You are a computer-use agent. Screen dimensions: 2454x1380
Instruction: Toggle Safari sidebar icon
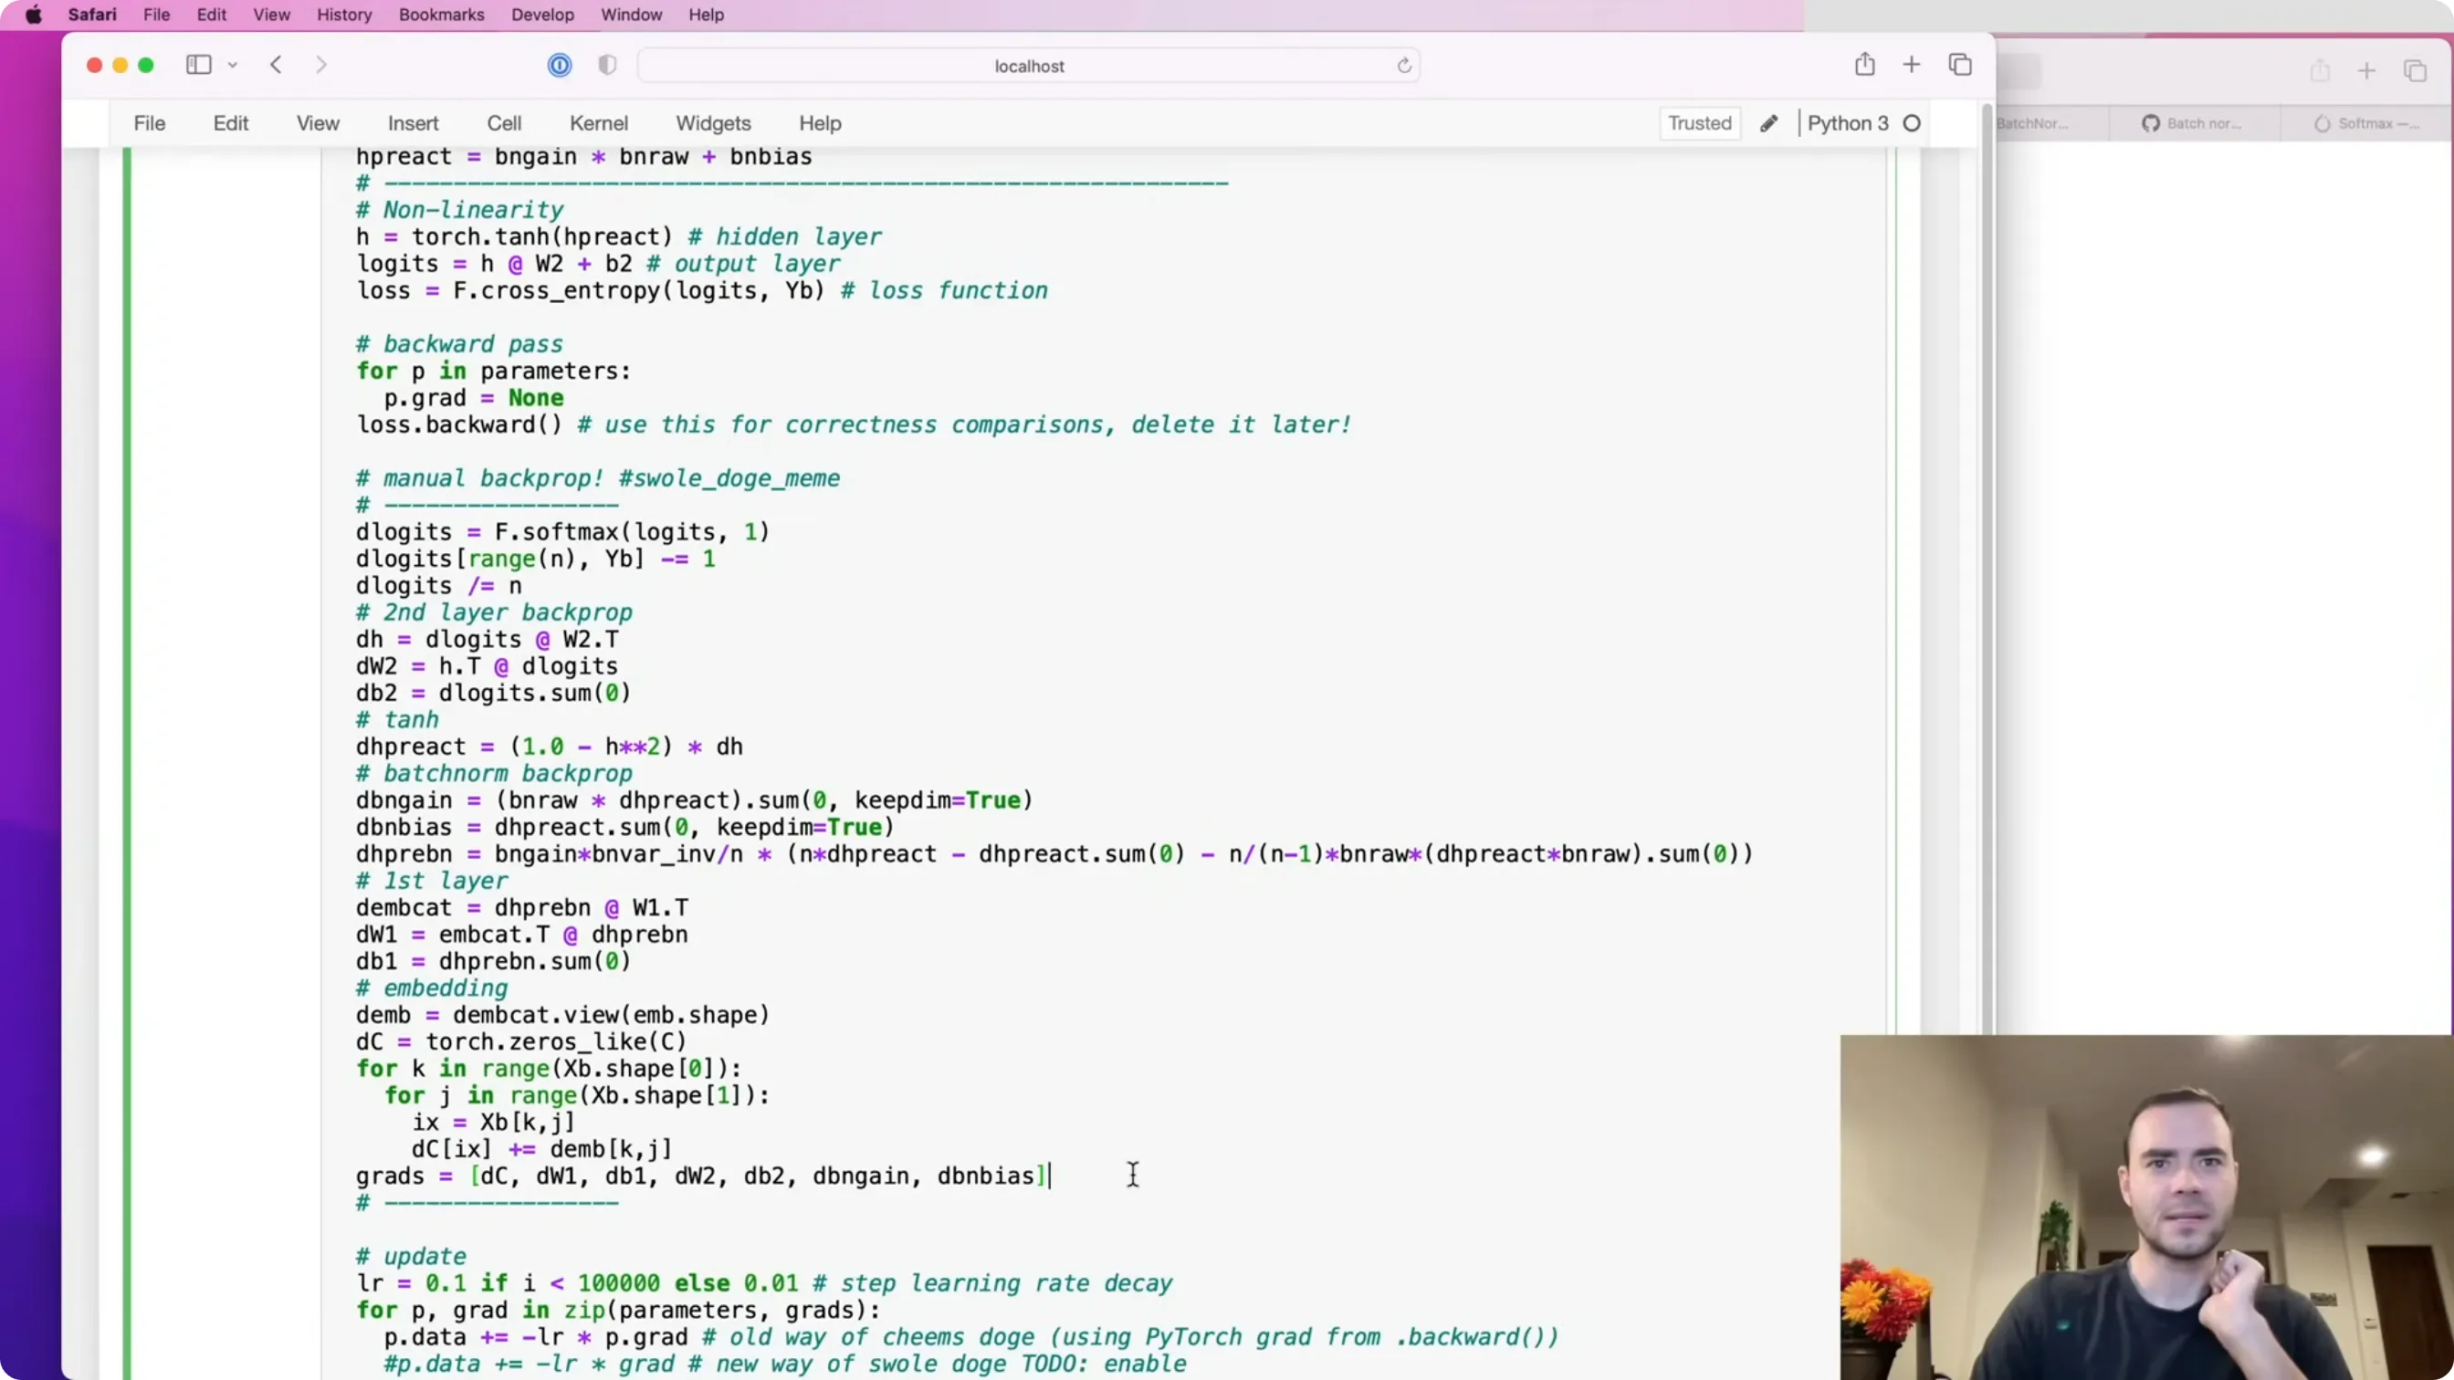click(x=198, y=65)
